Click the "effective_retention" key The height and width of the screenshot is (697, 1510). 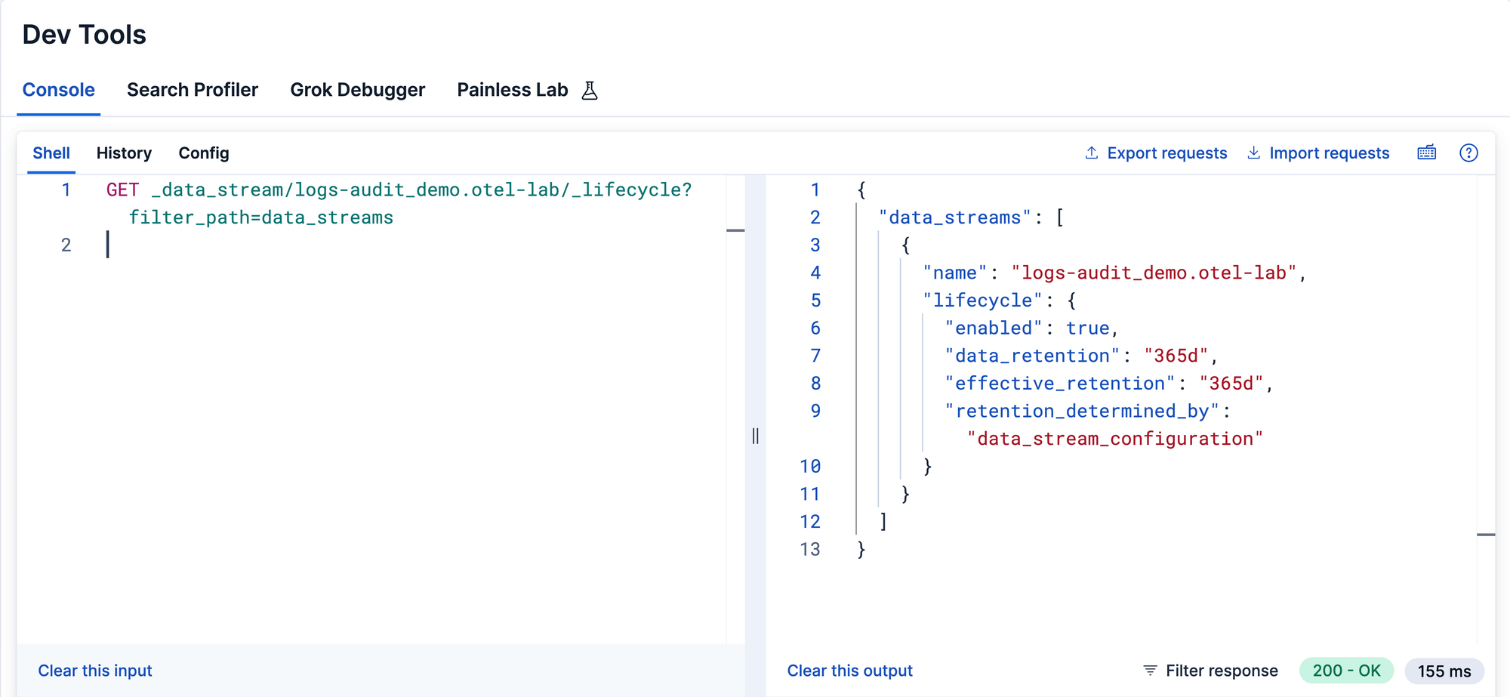[x=1060, y=384]
